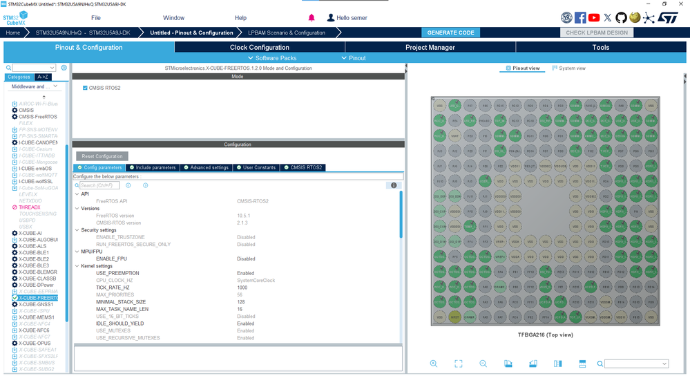Open the Advanced settings tab
This screenshot has height=376, width=690.
[x=206, y=167]
